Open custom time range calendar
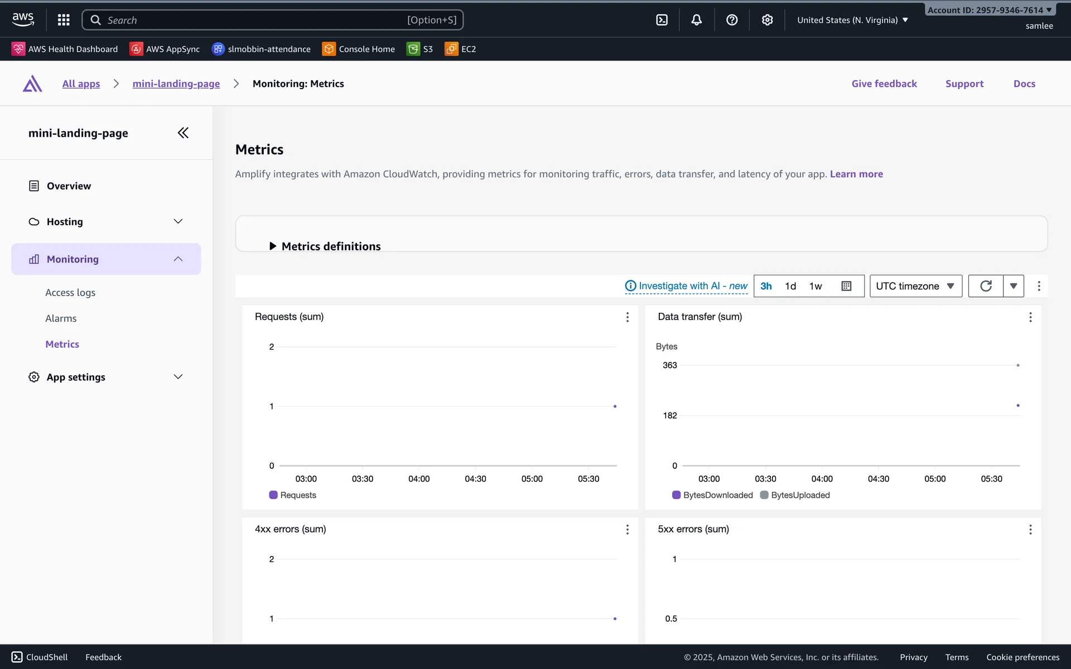The image size is (1071, 669). point(846,286)
